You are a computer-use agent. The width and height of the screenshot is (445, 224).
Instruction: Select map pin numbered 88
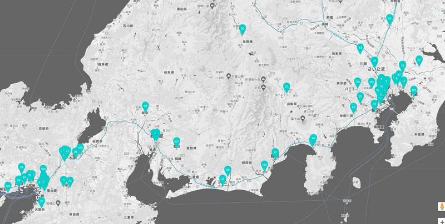(227, 170)
